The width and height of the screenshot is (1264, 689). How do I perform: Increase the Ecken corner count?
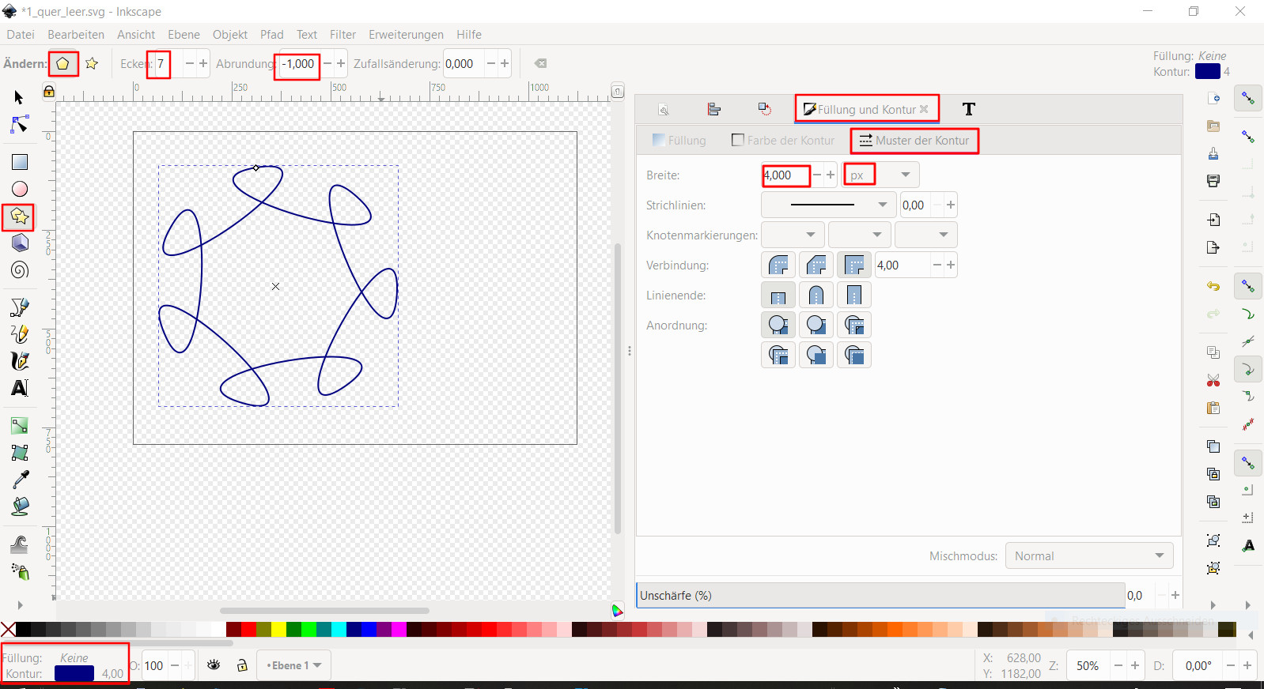click(203, 63)
